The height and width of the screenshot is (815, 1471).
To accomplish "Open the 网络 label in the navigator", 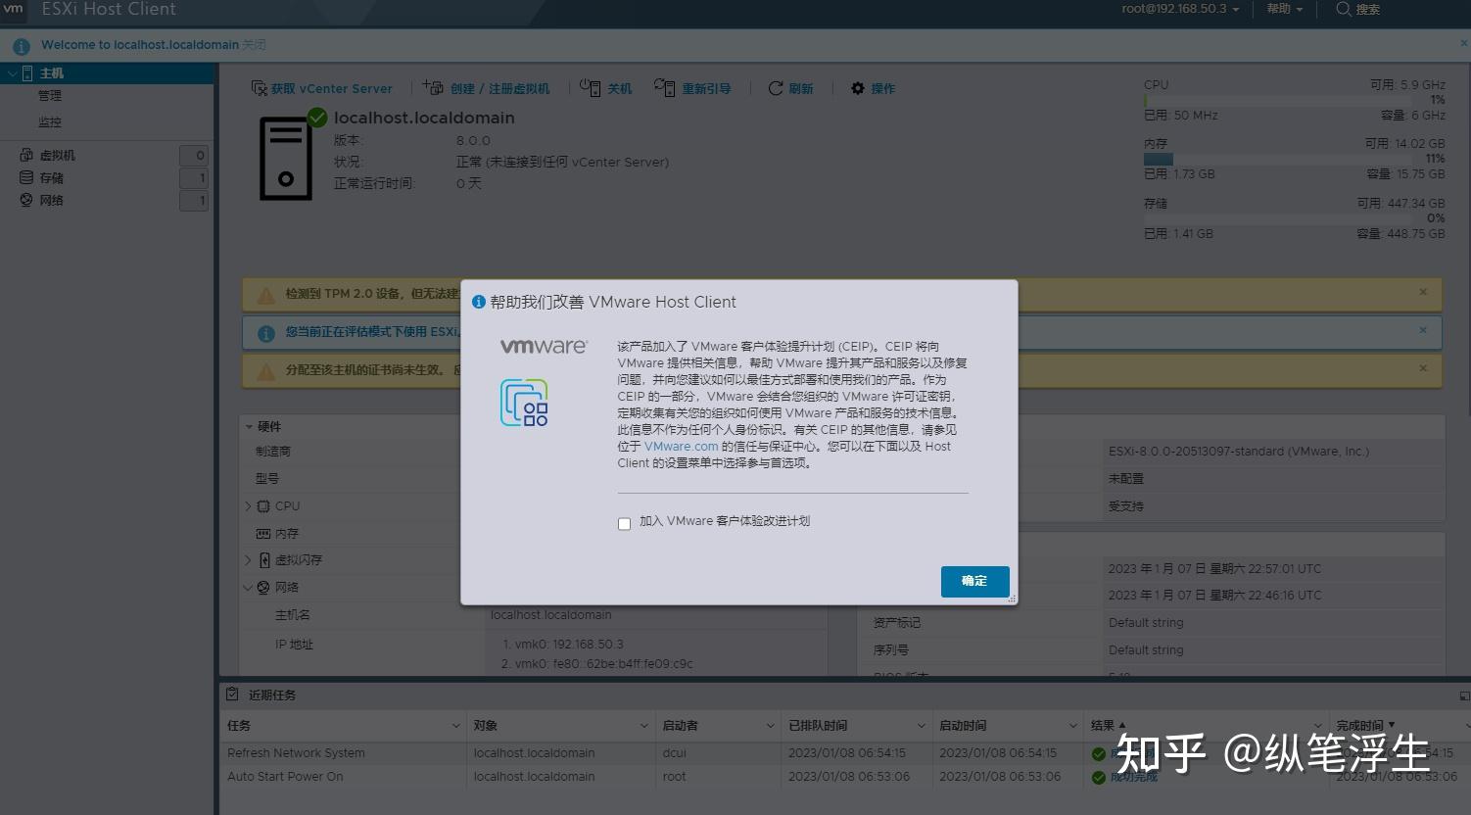I will pyautogui.click(x=51, y=201).
